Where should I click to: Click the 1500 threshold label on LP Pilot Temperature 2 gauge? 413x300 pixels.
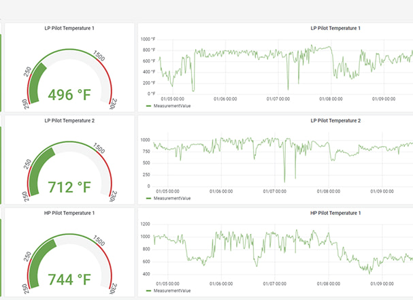click(x=99, y=148)
